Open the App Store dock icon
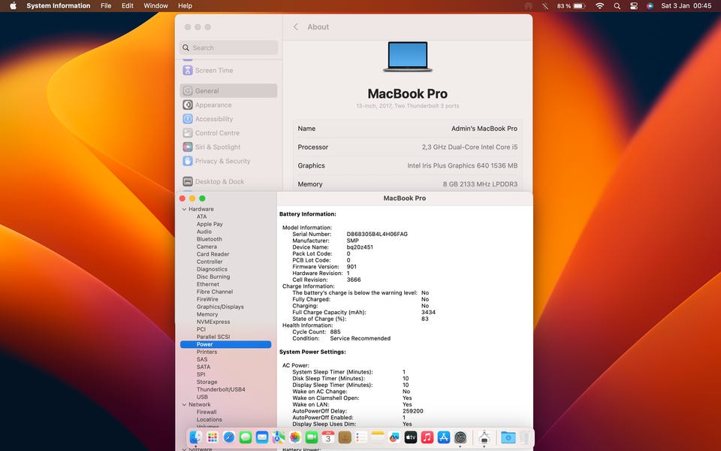 click(x=444, y=437)
